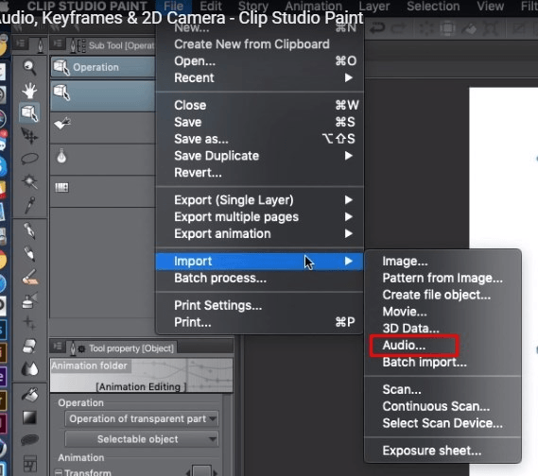The image size is (538, 476).
Task: Choose the Select layer sub tool
Action: pos(103,127)
